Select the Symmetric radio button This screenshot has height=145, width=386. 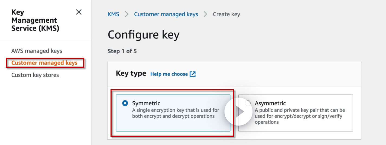125,103
